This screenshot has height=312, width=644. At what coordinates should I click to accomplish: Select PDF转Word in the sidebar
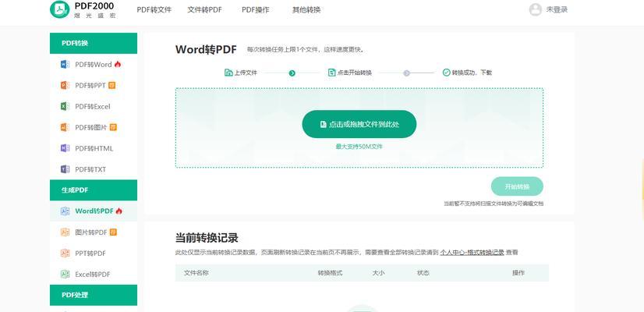(x=94, y=64)
